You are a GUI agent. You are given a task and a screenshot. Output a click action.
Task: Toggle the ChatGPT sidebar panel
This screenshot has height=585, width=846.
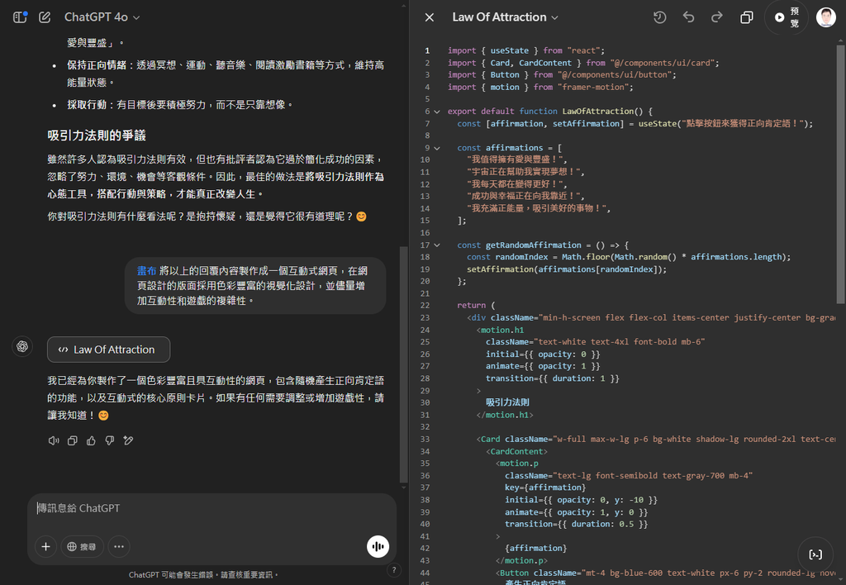click(20, 17)
